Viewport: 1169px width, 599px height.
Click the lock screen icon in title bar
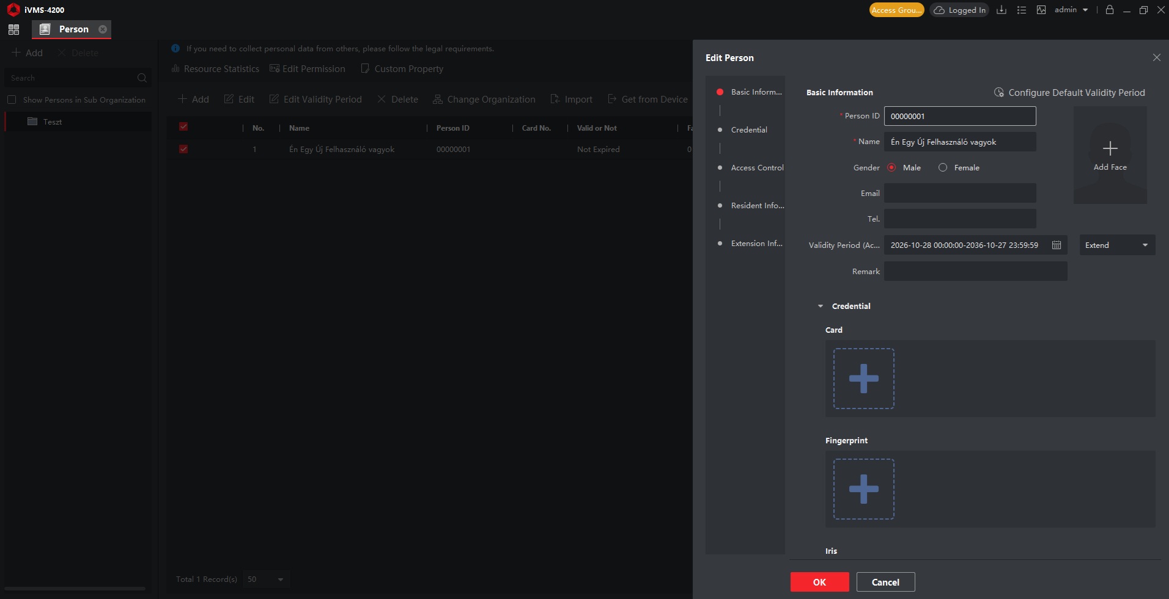pyautogui.click(x=1110, y=10)
